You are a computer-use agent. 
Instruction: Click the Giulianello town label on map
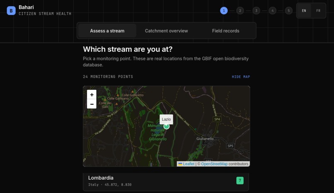[x=205, y=139]
